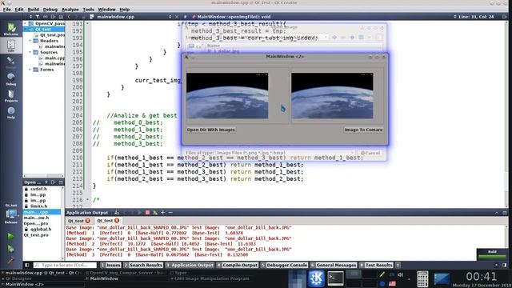
Task: Open Qt_test Release kit selector
Action: [x=11, y=214]
